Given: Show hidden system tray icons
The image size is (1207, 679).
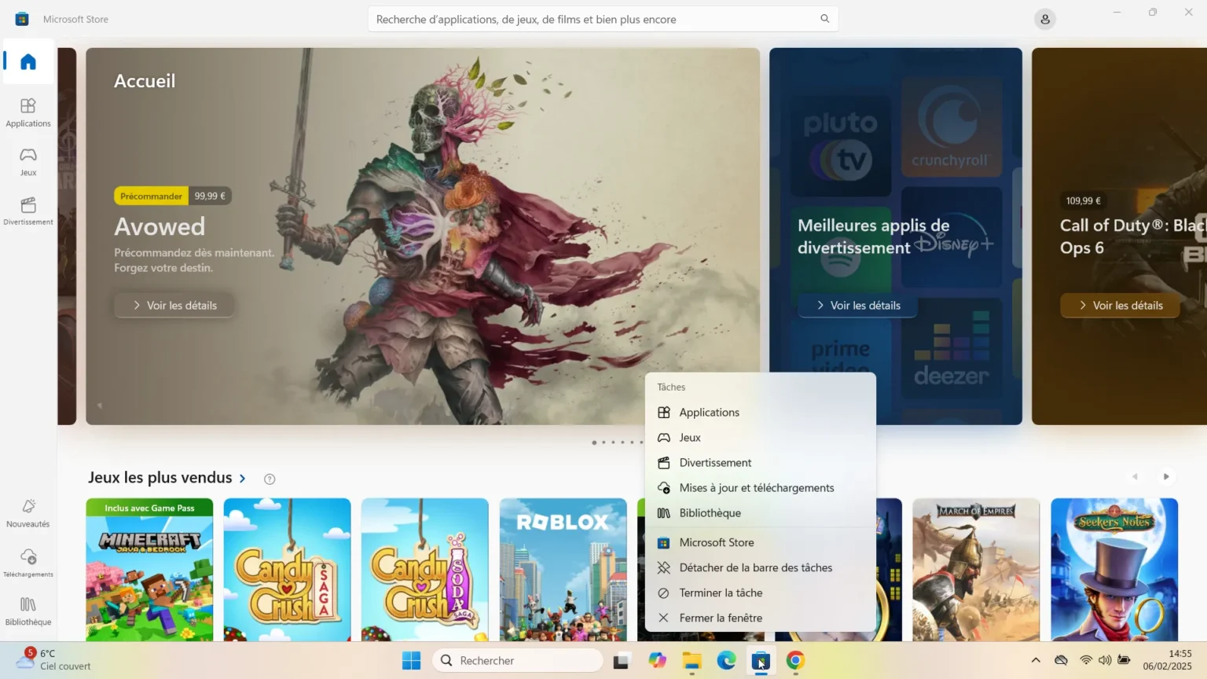Looking at the screenshot, I should (x=1036, y=660).
